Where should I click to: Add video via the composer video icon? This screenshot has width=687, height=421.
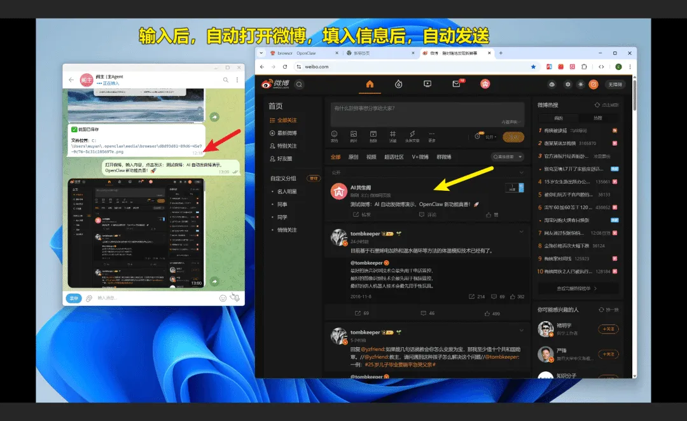click(373, 134)
